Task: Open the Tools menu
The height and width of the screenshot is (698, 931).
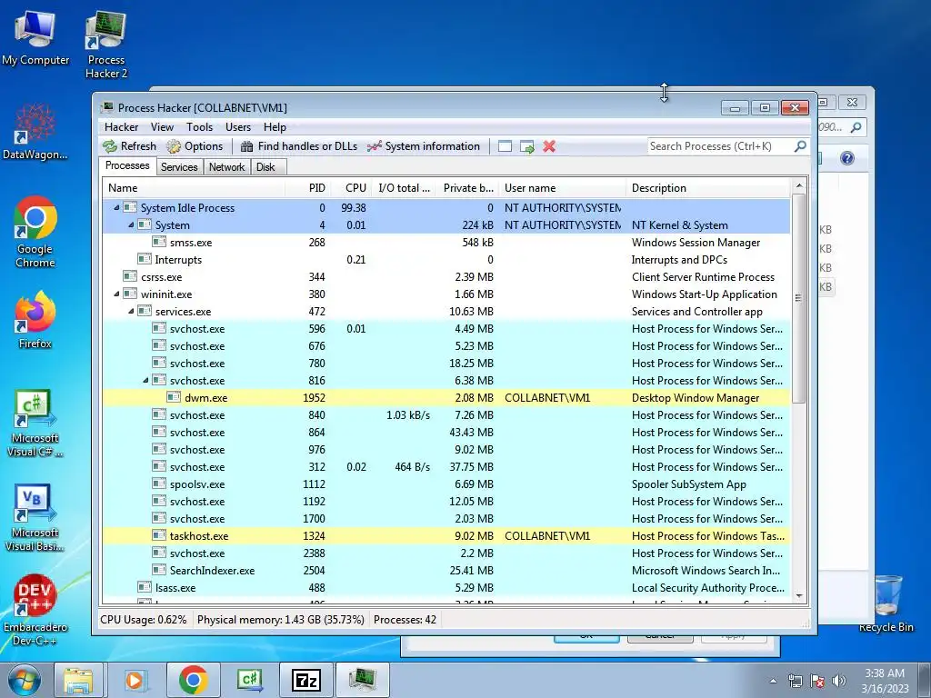Action: point(199,127)
